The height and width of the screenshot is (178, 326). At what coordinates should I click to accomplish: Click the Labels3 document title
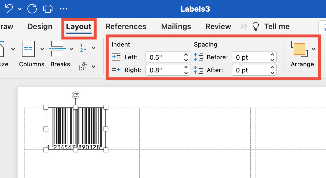(x=195, y=9)
